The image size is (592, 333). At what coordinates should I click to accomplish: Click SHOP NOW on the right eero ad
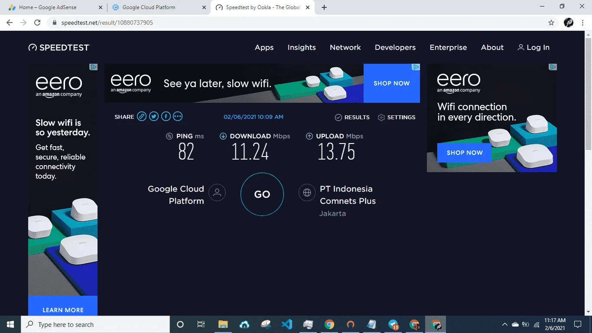tap(465, 153)
